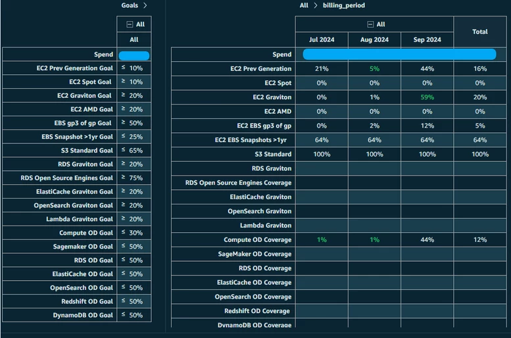Click EC2 Graviton Total value 20%
The height and width of the screenshot is (338, 511).
(x=480, y=97)
